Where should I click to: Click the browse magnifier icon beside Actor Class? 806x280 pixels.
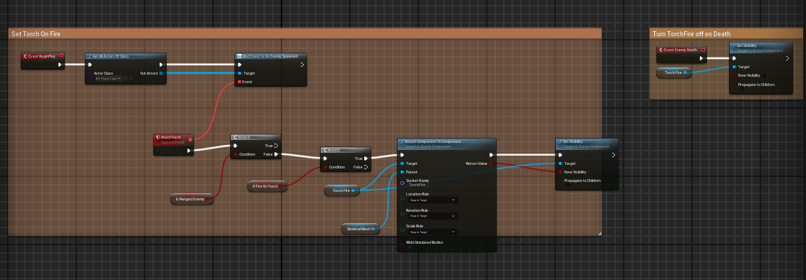(x=131, y=78)
